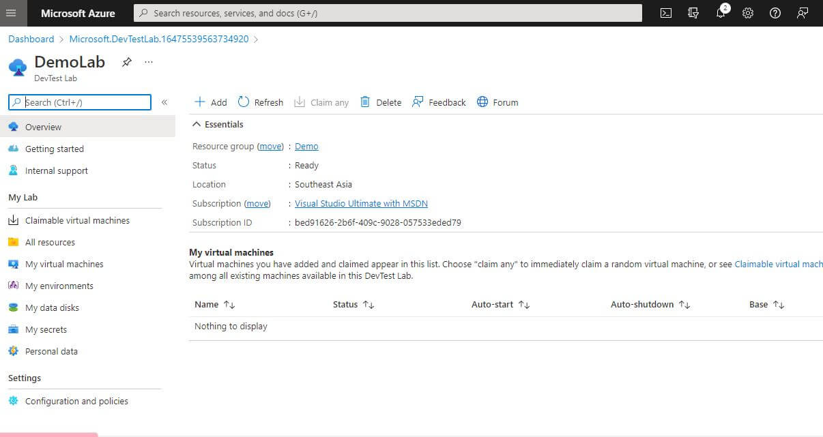This screenshot has height=437, width=823.
Task: Open the DemoLab more options ellipsis
Action: pos(149,62)
